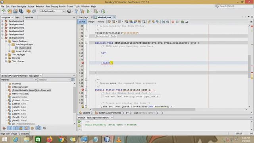
Task: Click jButton1ActionPerformed in breadcrumb bar
Action: click(110, 113)
